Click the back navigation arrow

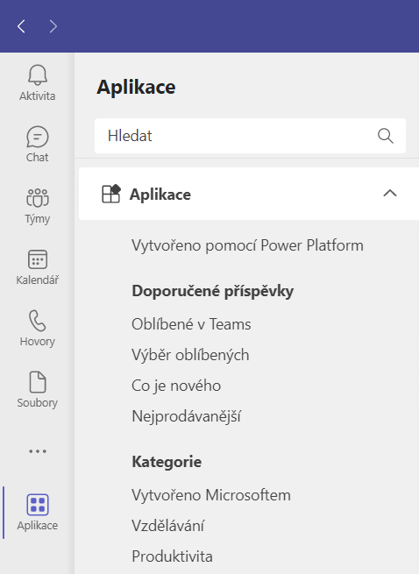(x=21, y=26)
